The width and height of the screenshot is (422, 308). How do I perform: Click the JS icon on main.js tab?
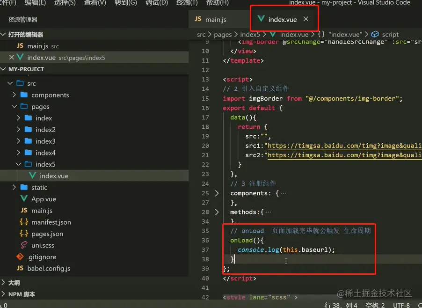tap(198, 19)
